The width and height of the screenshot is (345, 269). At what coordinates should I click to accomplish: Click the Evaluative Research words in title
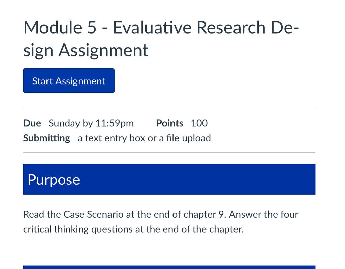pyautogui.click(x=189, y=28)
